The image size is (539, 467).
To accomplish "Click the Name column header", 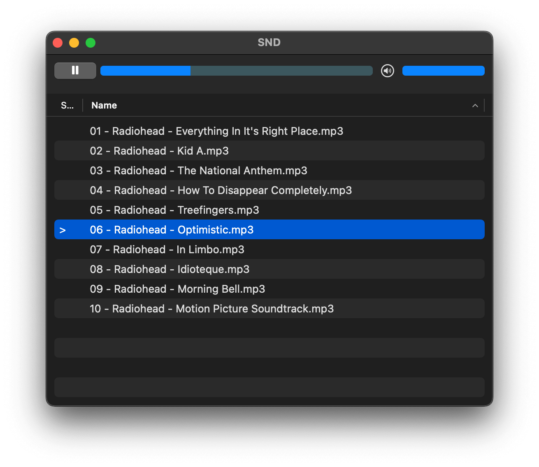I will [104, 106].
